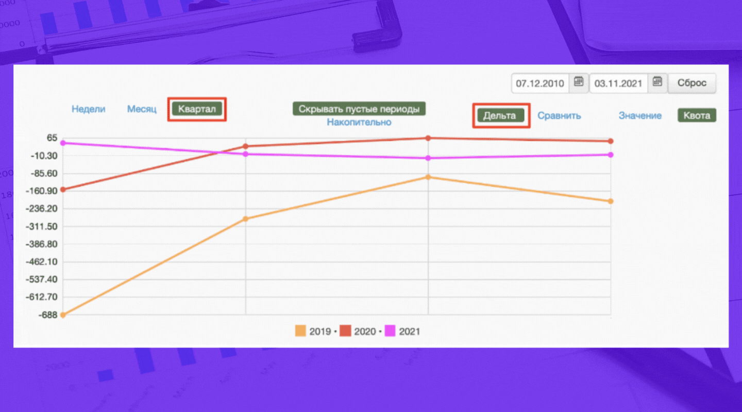
Task: Click the y-axis label -160.90
Action: [x=43, y=191]
